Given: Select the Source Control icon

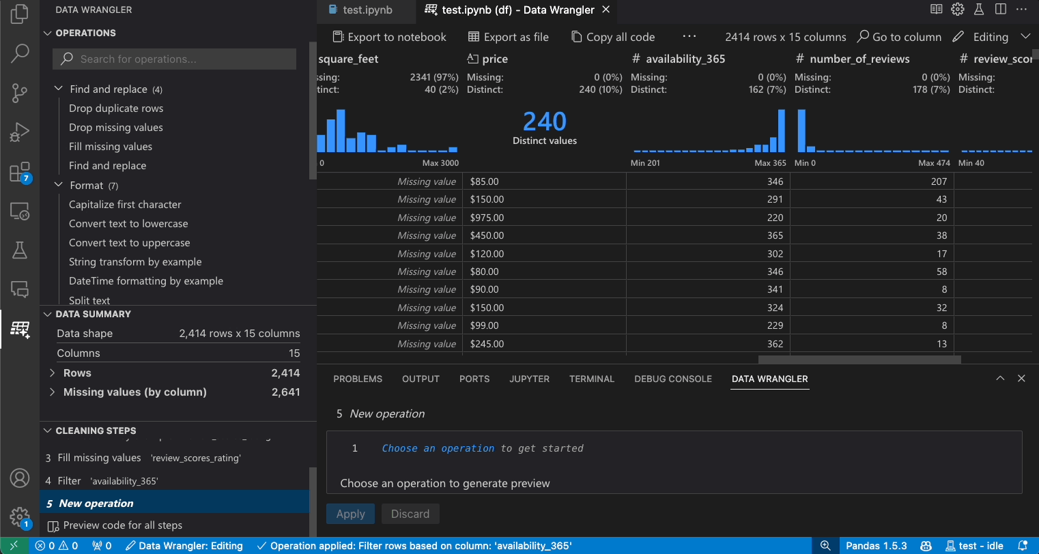Looking at the screenshot, I should coord(20,93).
